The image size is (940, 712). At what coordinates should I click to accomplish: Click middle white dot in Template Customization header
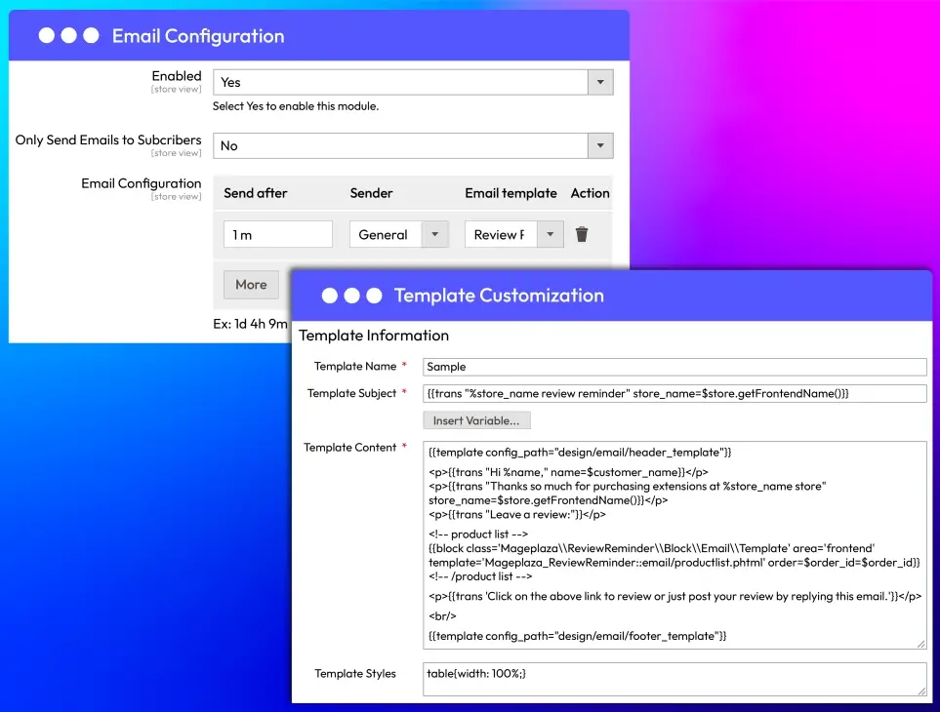pyautogui.click(x=351, y=296)
